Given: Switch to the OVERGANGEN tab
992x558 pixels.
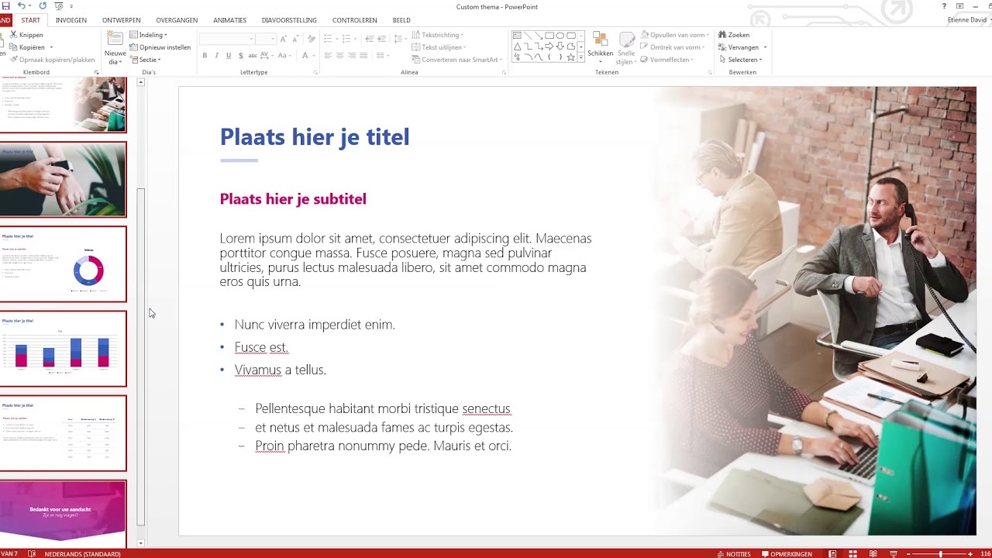Looking at the screenshot, I should tap(177, 20).
